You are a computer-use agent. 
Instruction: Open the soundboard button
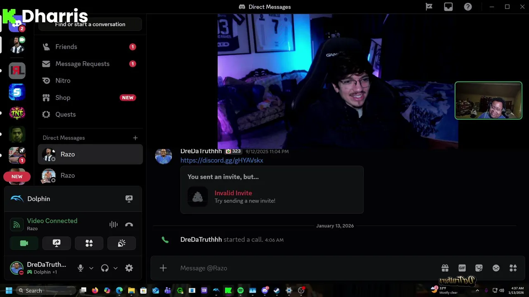122,243
